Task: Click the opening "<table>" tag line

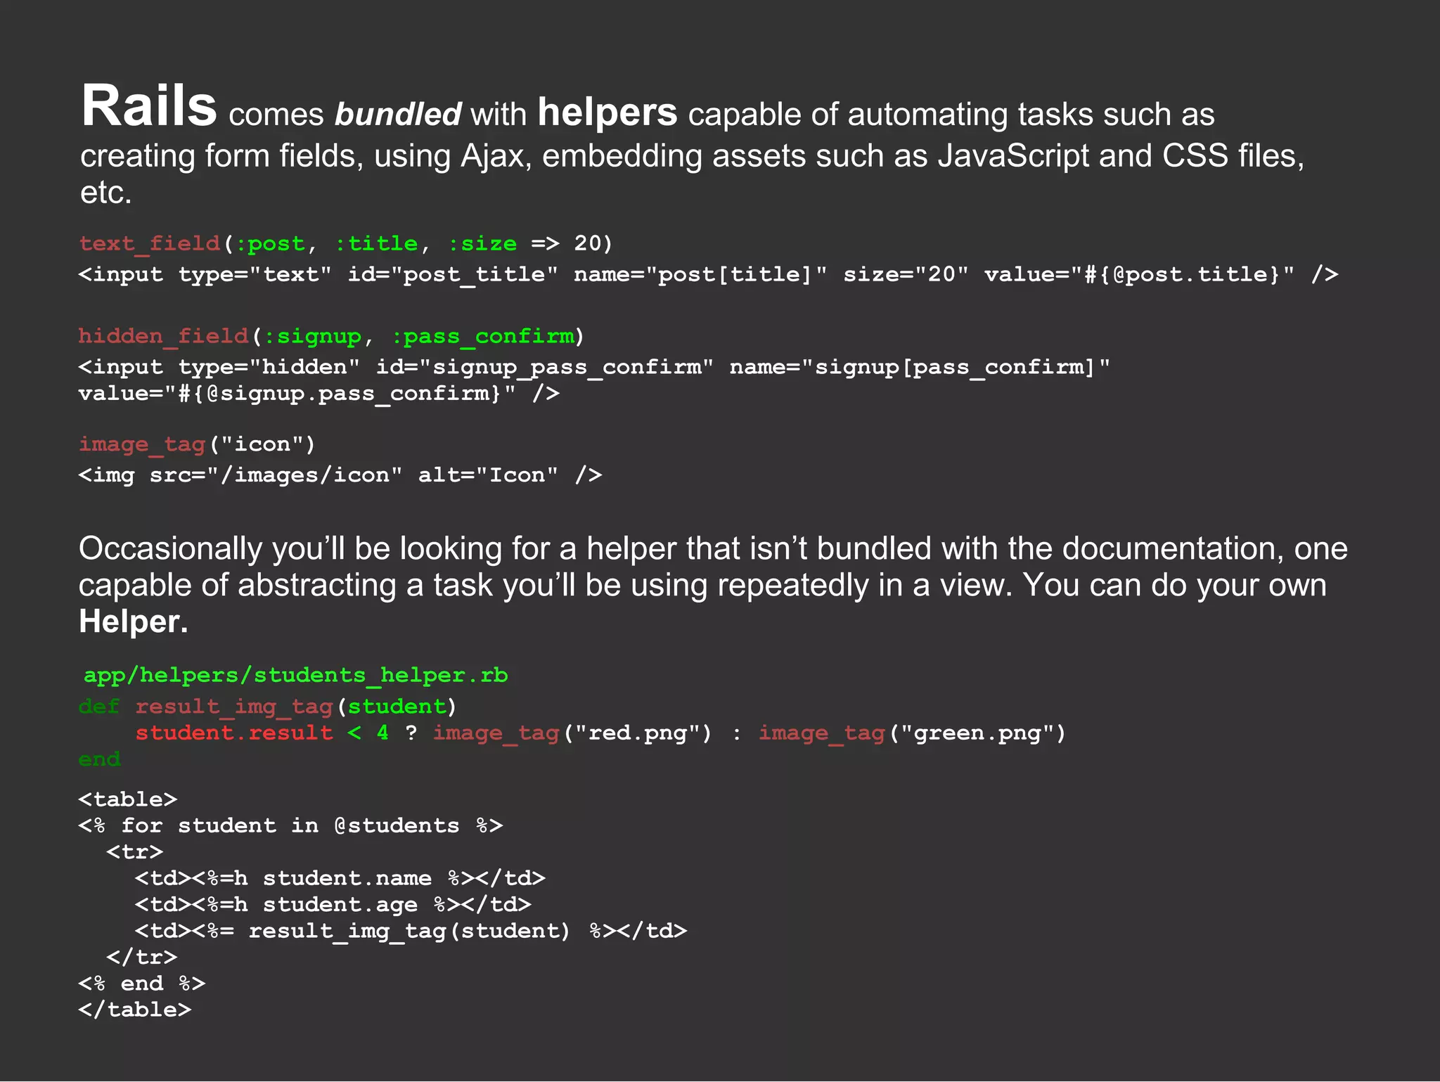Action: tap(128, 799)
